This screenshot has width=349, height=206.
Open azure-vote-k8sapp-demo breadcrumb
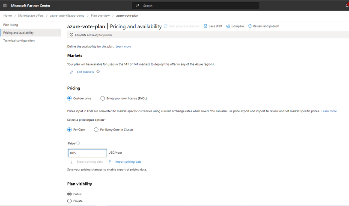pos(67,15)
